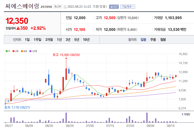
Task: Switch to the 월봉 monthly candle chart
Action: click(x=163, y=40)
